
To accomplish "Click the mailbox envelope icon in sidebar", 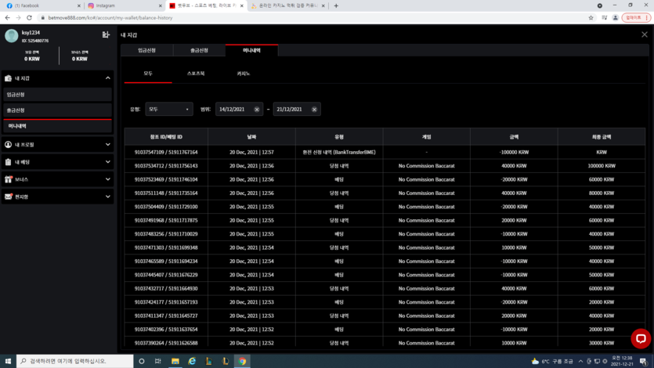I will (8, 197).
